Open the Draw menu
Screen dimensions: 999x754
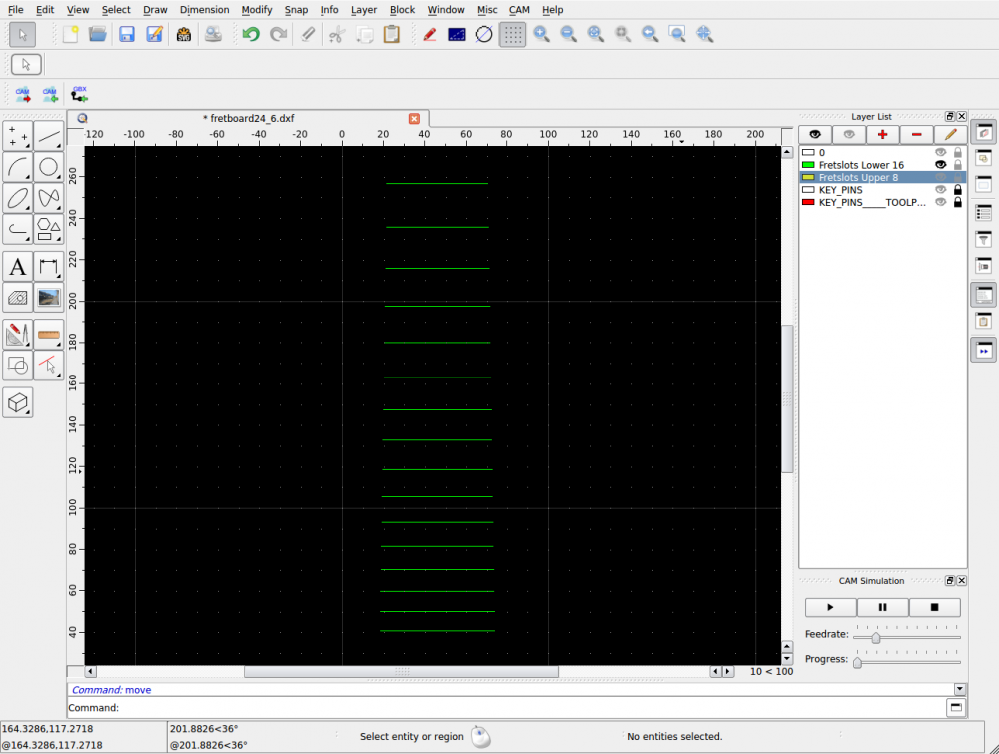[155, 10]
